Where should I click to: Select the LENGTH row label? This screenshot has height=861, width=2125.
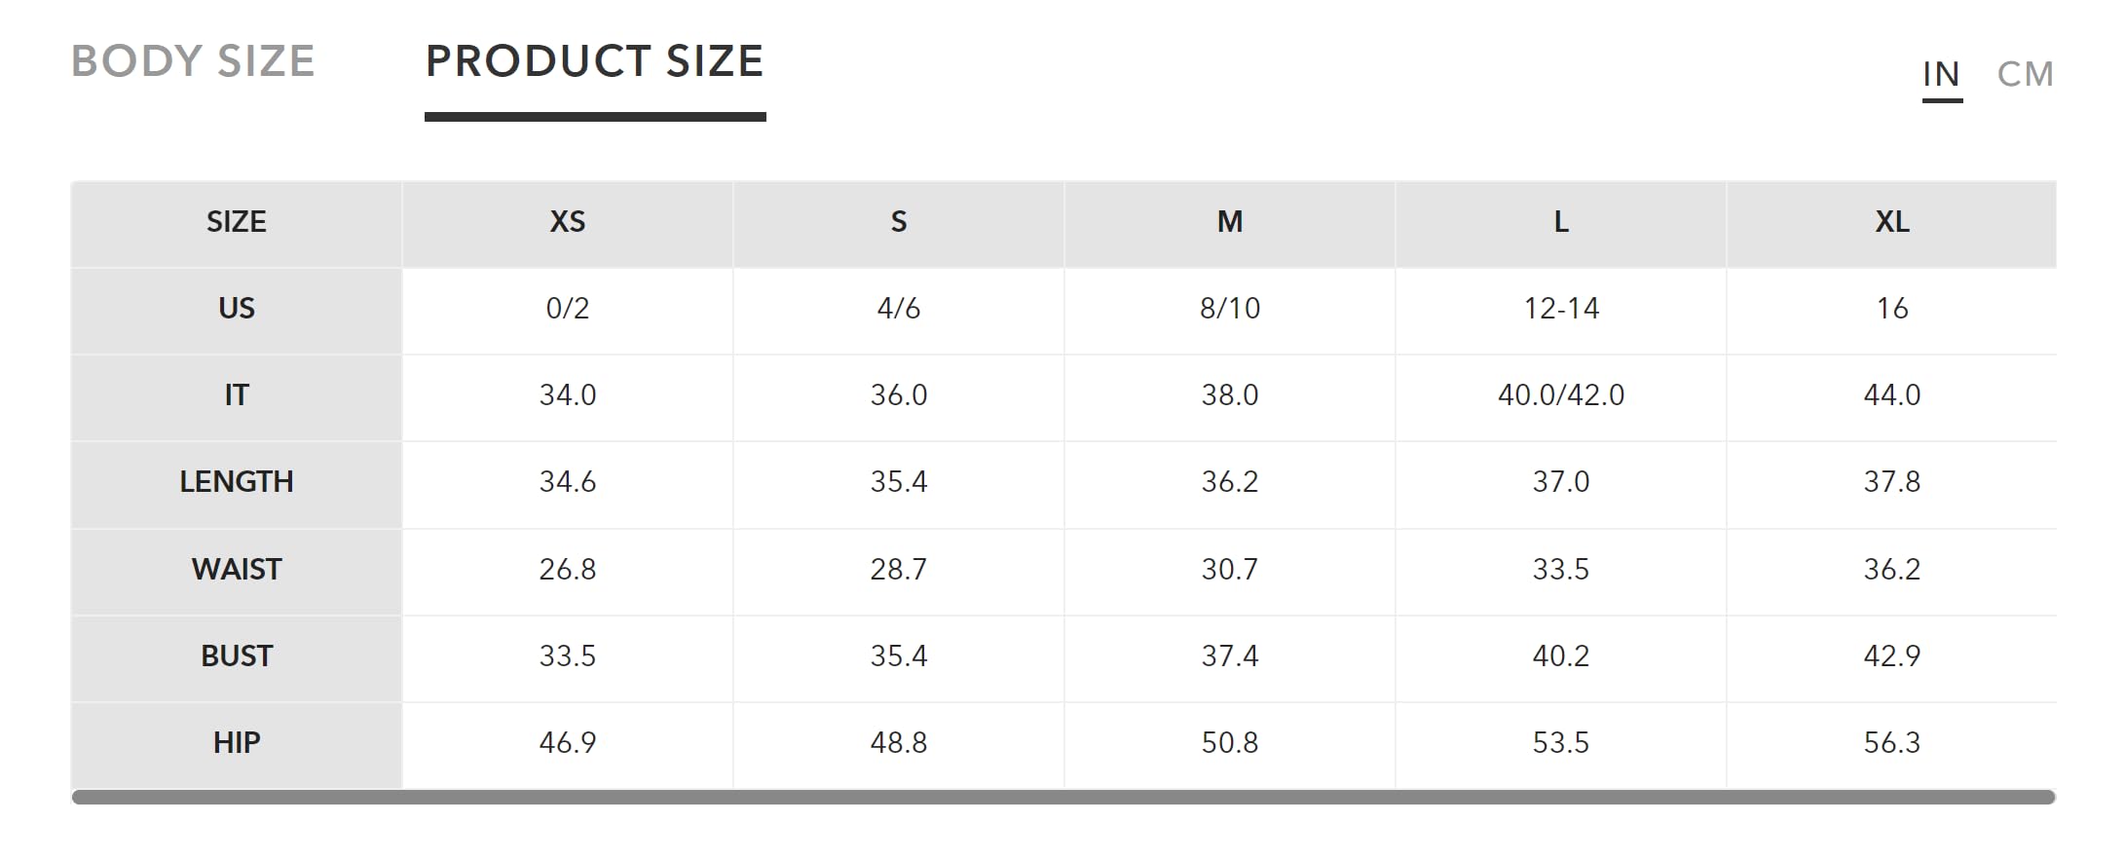(x=237, y=484)
